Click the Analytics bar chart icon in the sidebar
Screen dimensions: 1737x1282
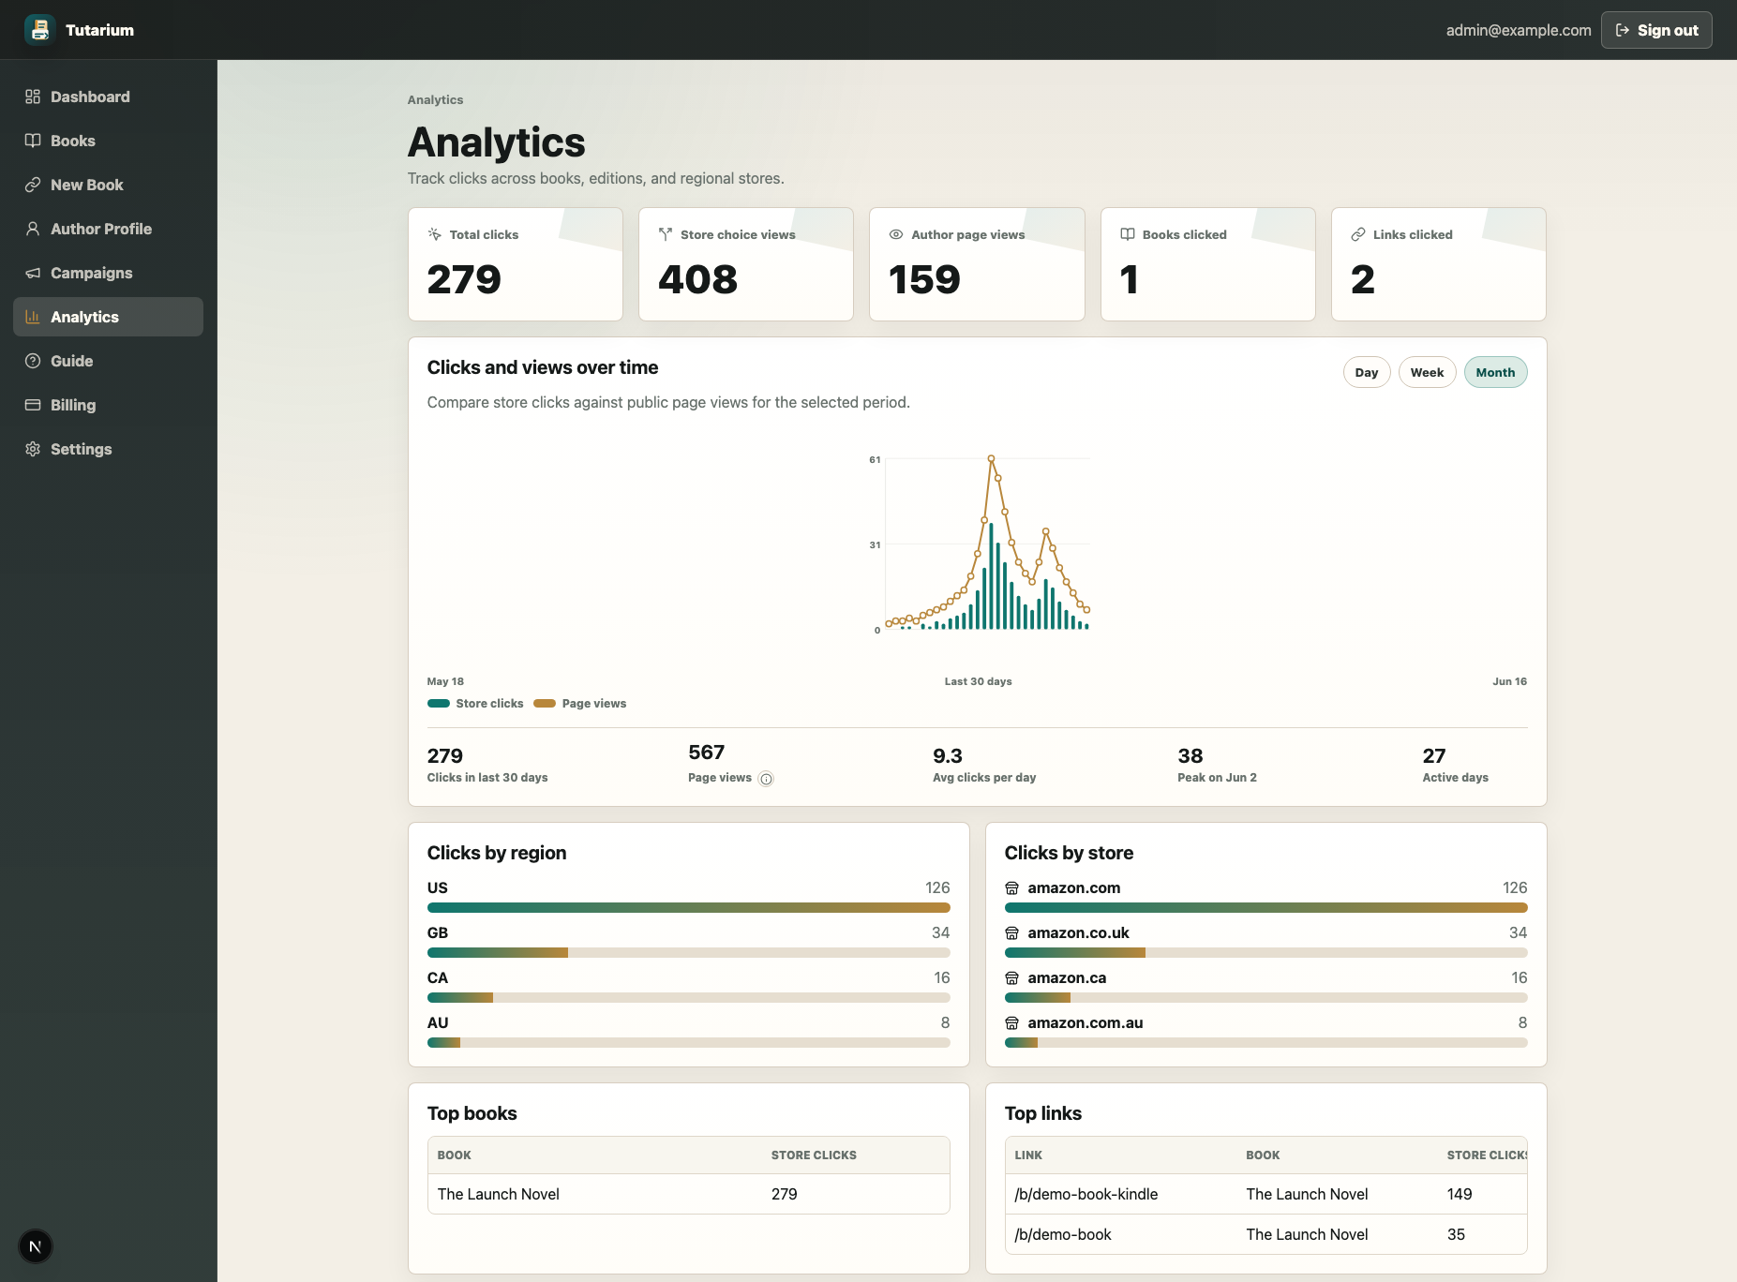[x=33, y=317]
